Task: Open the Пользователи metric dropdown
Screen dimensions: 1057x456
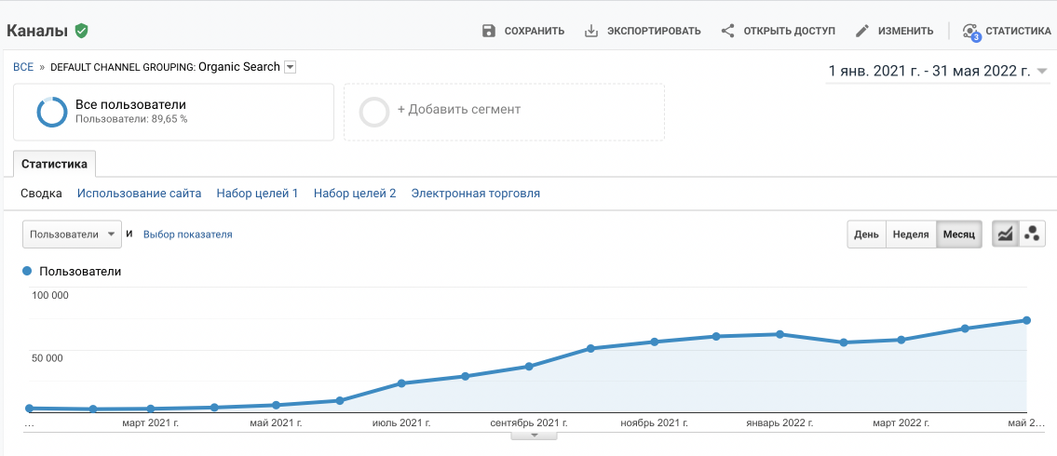Action: point(72,235)
